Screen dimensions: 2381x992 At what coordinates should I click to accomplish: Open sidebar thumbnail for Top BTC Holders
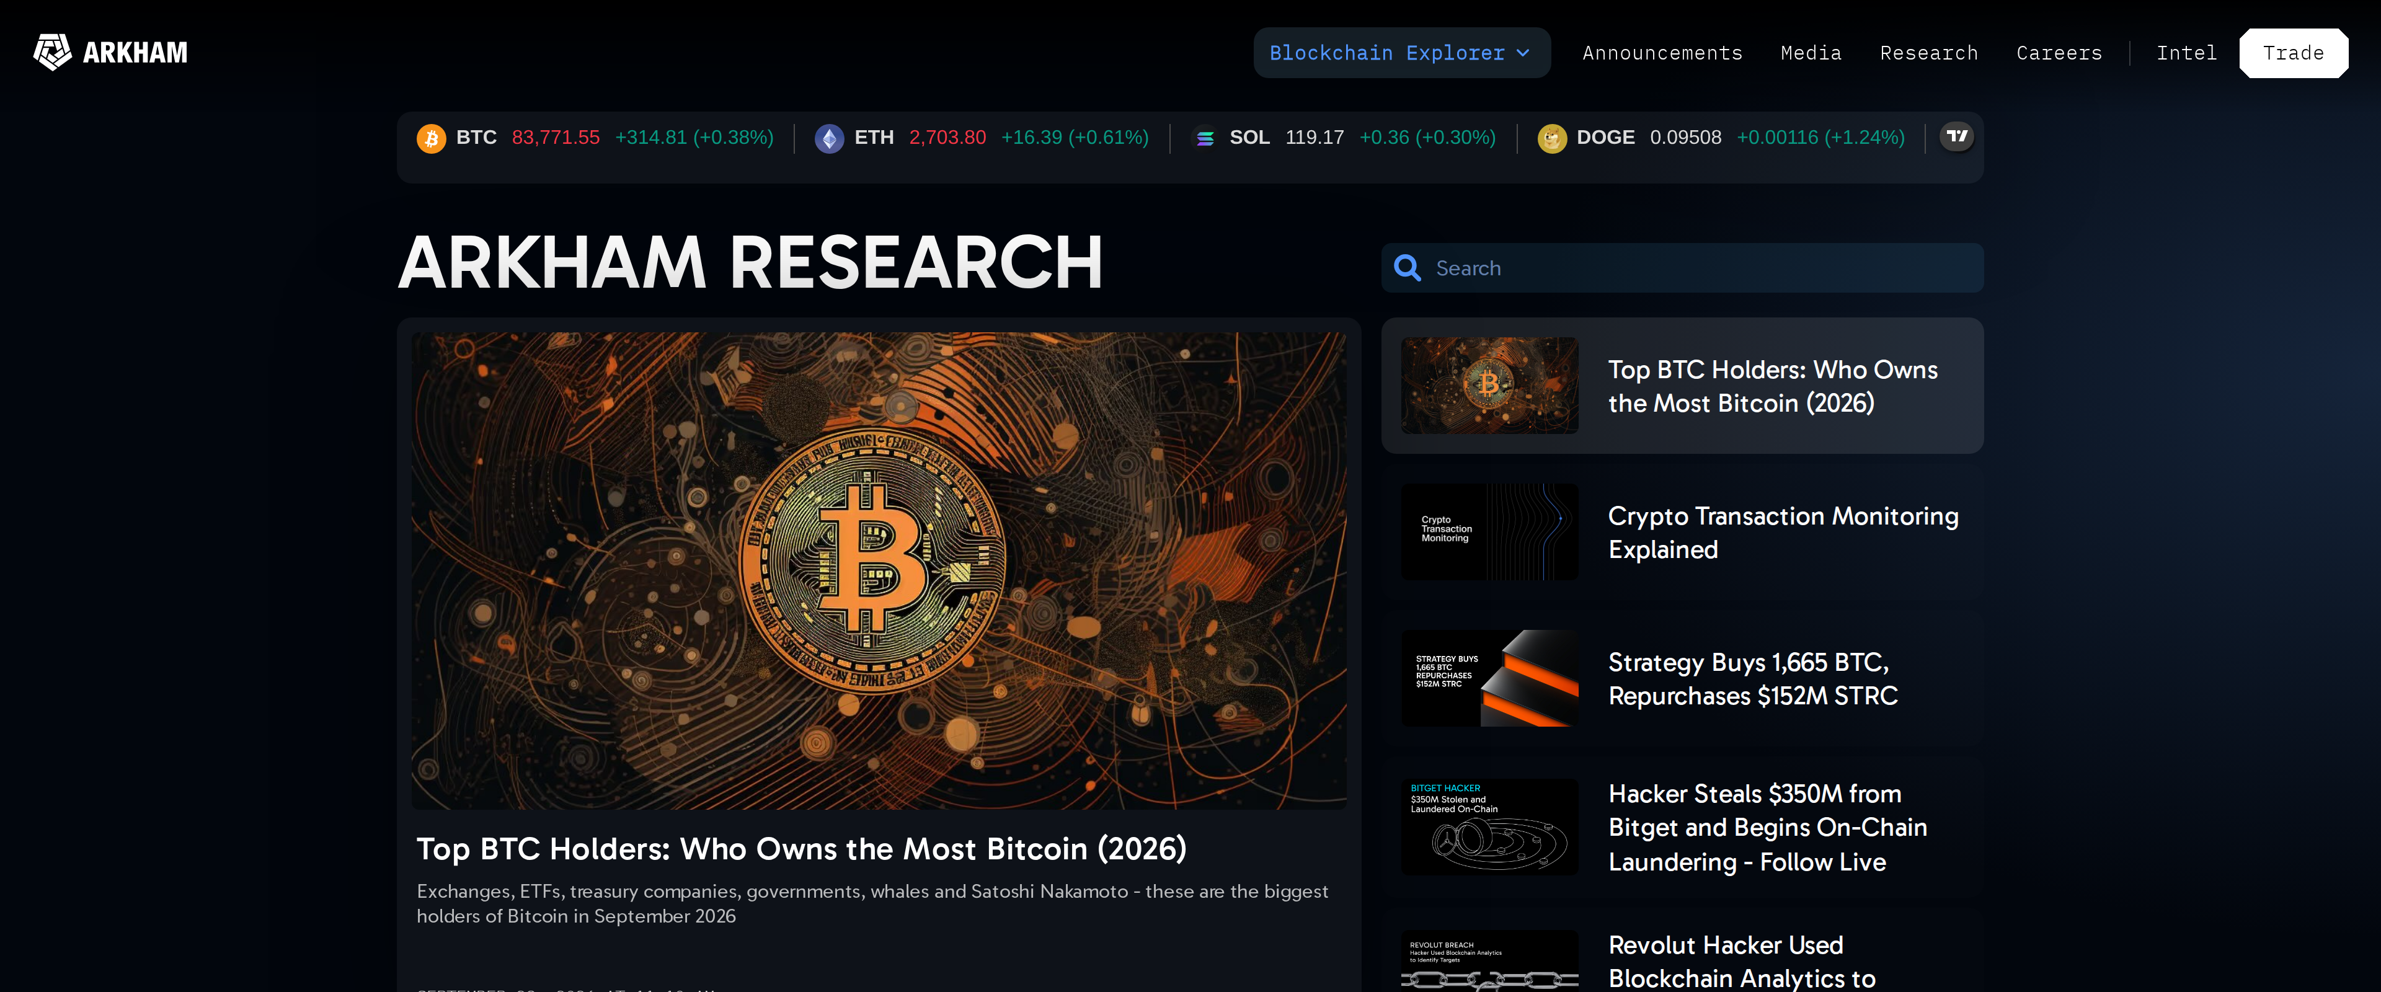coord(1489,386)
